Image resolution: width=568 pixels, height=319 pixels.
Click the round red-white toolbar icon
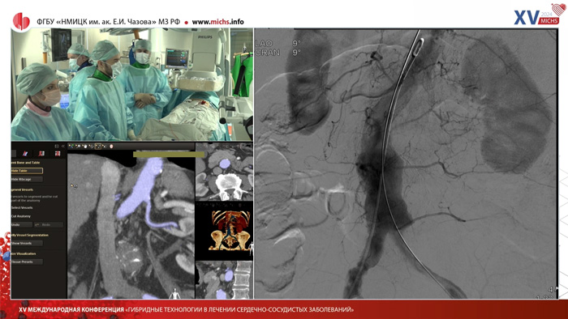tap(111, 146)
